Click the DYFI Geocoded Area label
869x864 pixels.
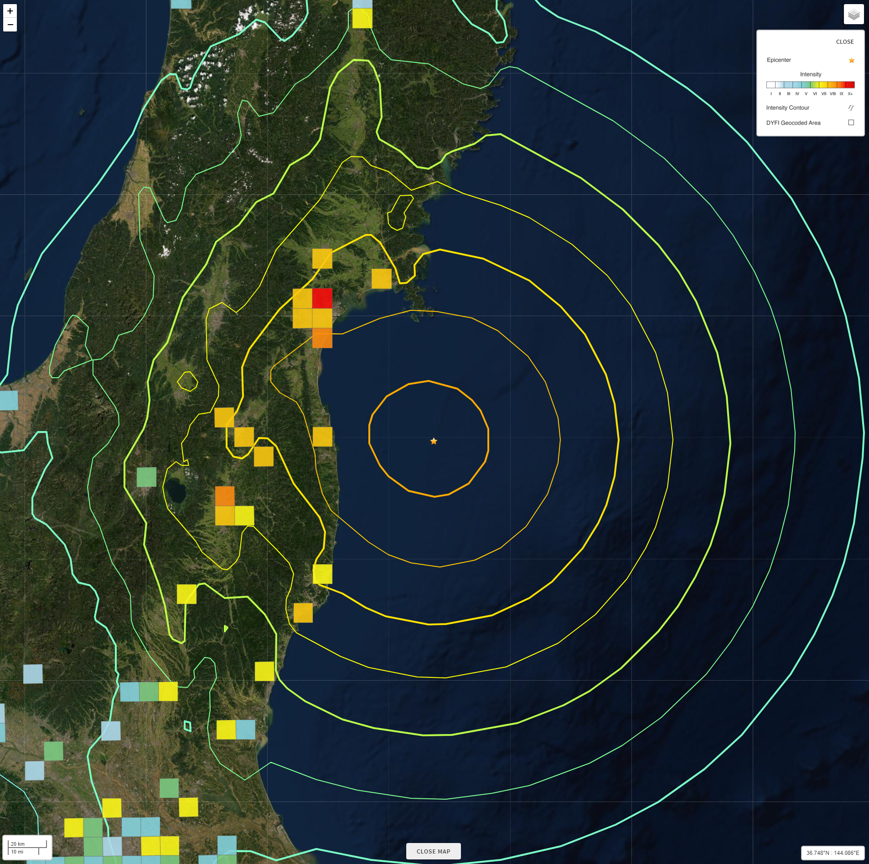click(x=793, y=123)
